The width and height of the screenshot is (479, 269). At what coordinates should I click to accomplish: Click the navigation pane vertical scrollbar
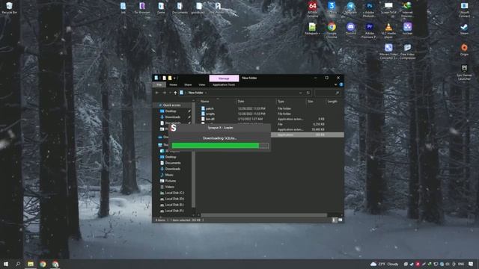click(x=193, y=155)
